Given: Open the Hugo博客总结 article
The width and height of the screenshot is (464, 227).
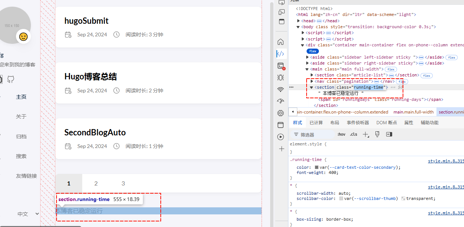Looking at the screenshot, I should [x=90, y=77].
